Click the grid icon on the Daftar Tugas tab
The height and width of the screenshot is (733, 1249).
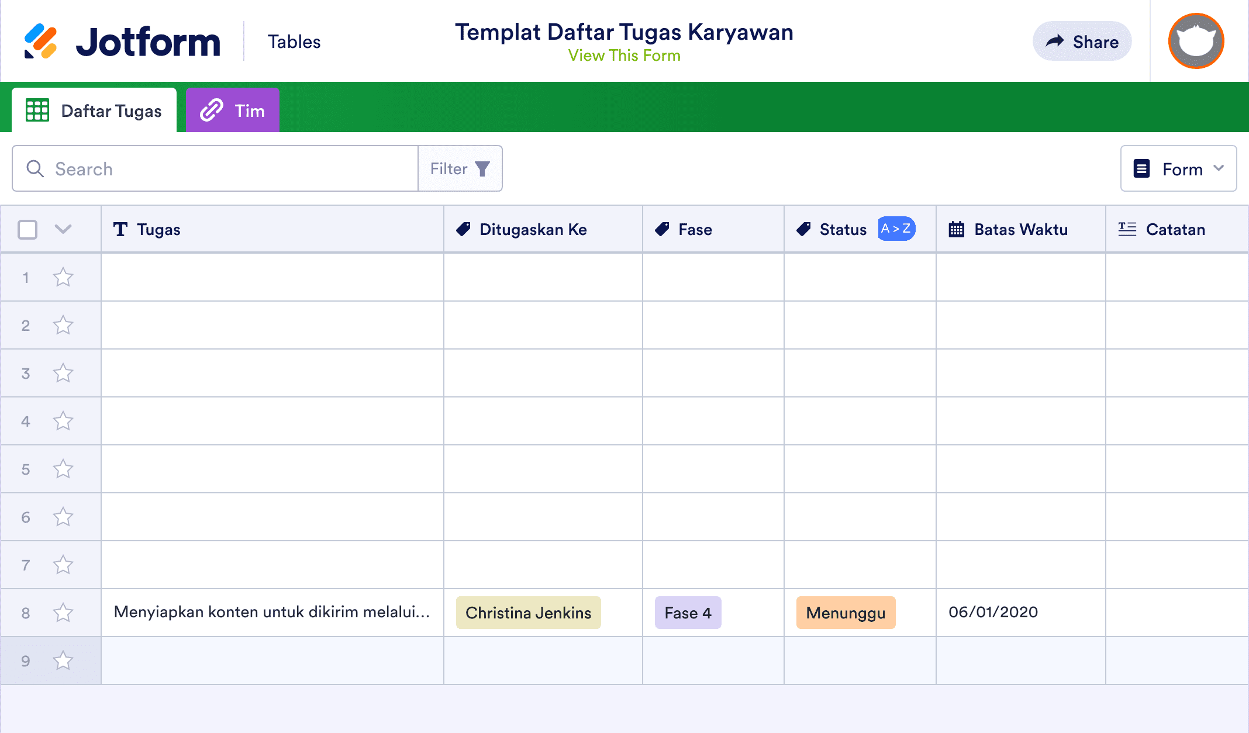(x=36, y=110)
